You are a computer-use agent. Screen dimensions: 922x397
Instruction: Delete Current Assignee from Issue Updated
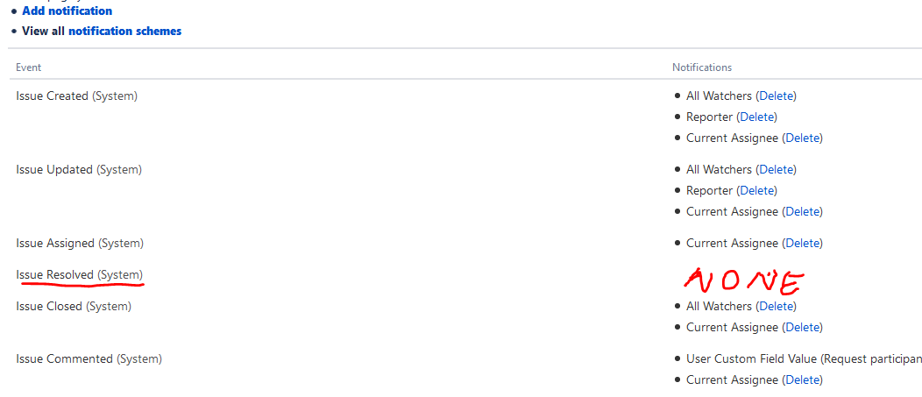(803, 212)
